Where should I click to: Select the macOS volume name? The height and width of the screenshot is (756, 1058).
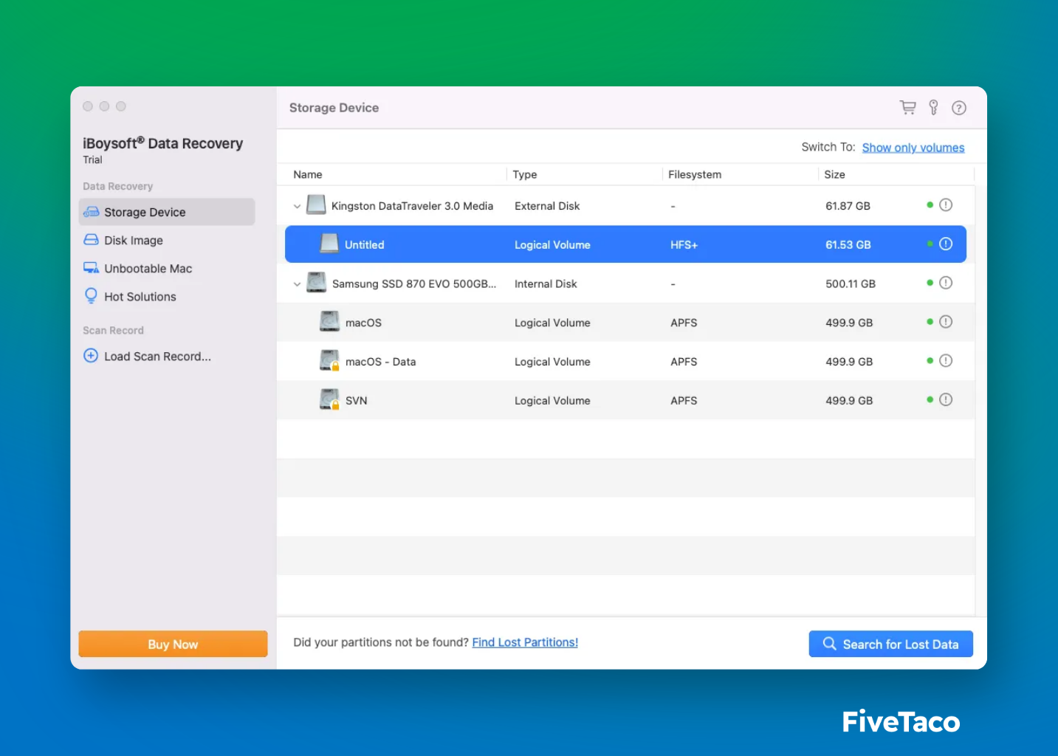[x=363, y=323]
